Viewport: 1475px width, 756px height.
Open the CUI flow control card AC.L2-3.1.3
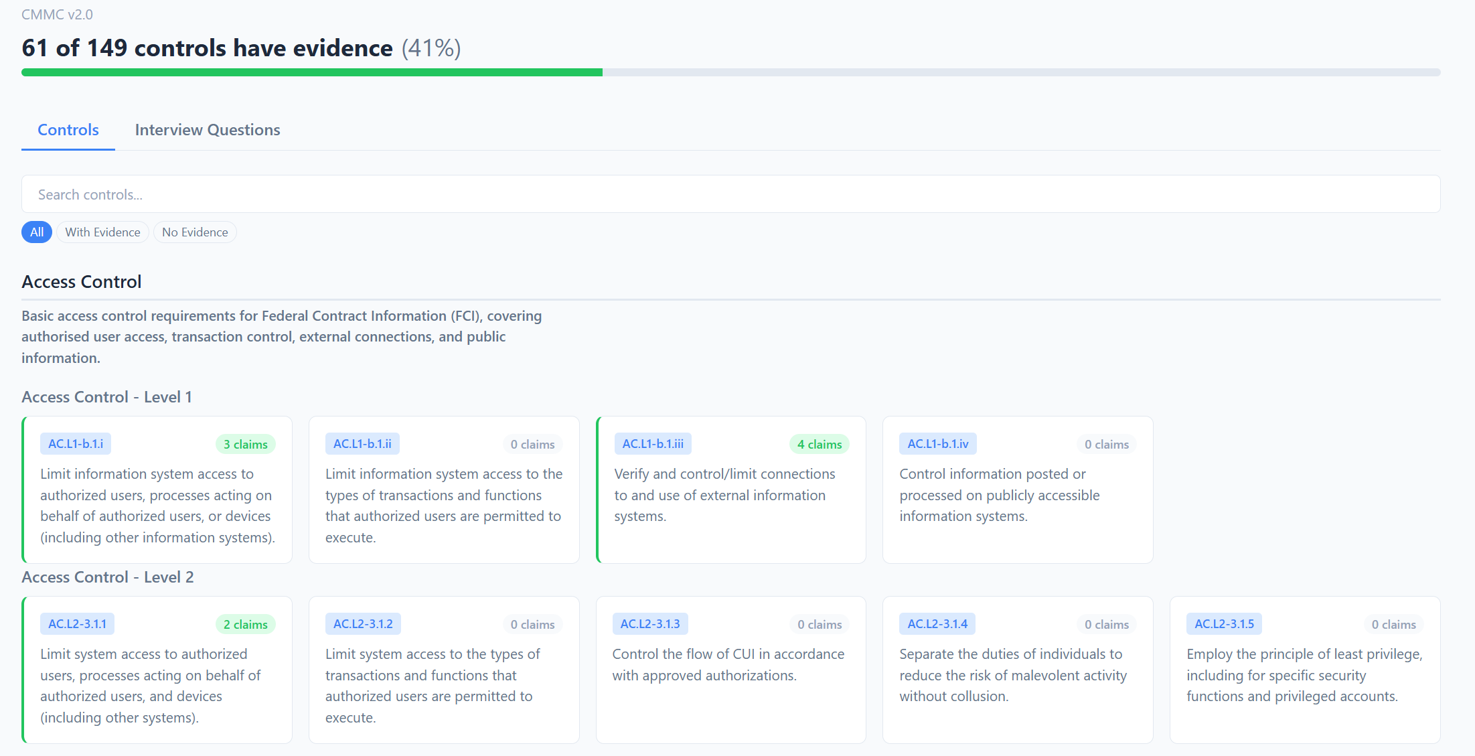(x=730, y=669)
